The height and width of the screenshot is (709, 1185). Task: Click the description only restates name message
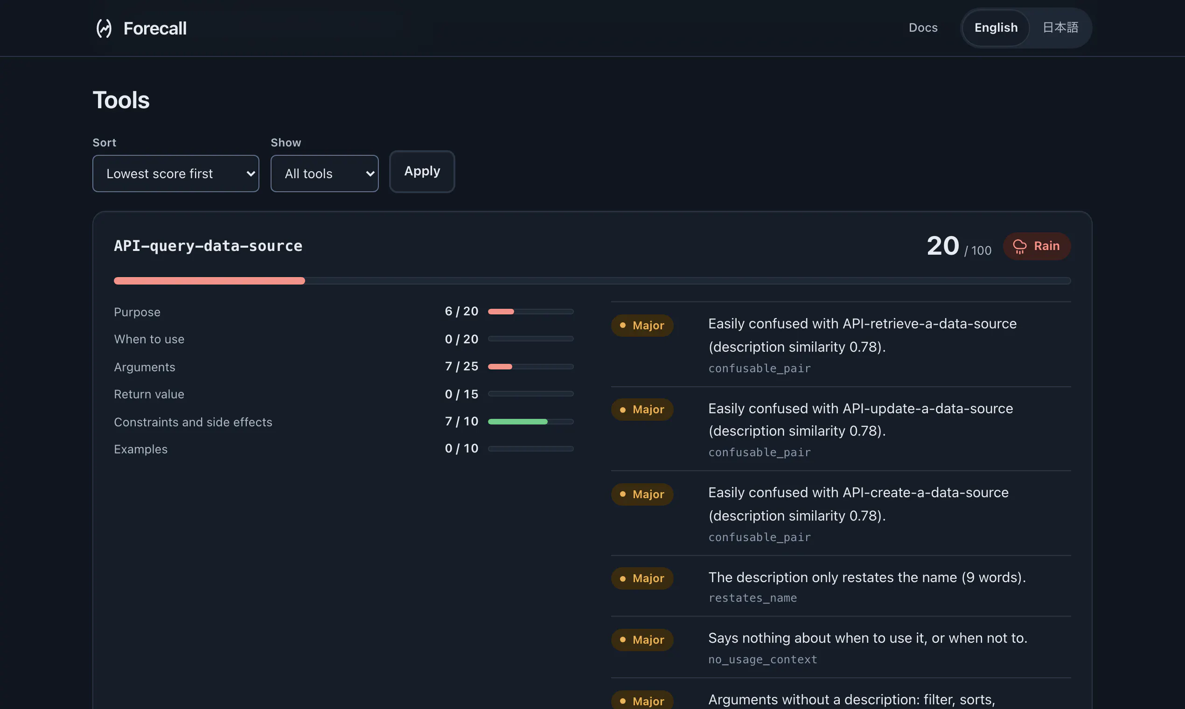pyautogui.click(x=867, y=577)
